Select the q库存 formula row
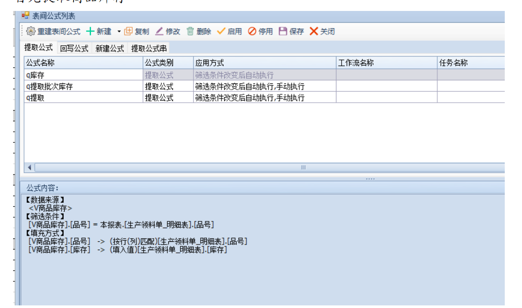Viewport: 522px width, 308px height. click(84, 75)
